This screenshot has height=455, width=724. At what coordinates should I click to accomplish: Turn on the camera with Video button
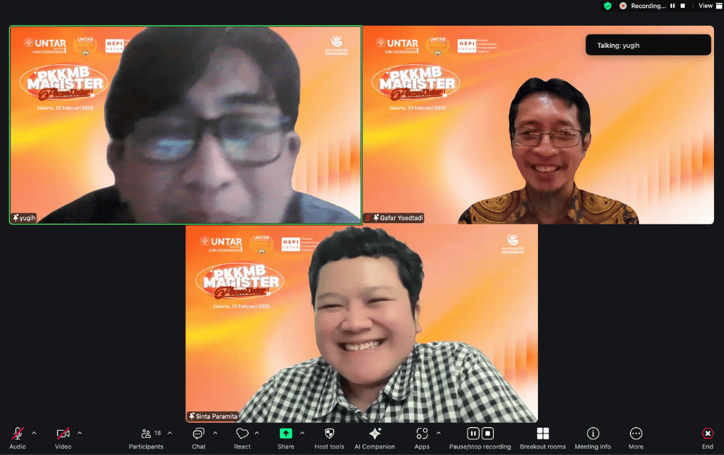point(63,434)
